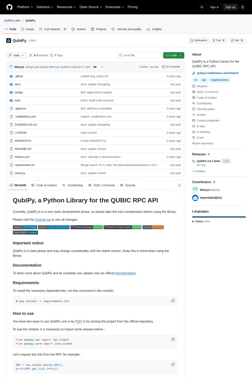Viewport: 252px width, 378px height.
Task: Open the Change log link
Action: click(43, 220)
